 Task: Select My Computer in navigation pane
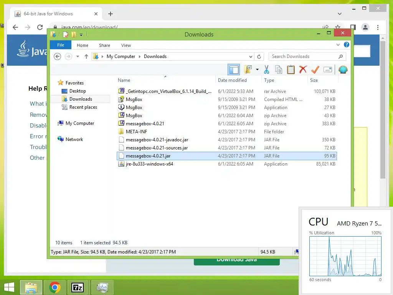80,123
